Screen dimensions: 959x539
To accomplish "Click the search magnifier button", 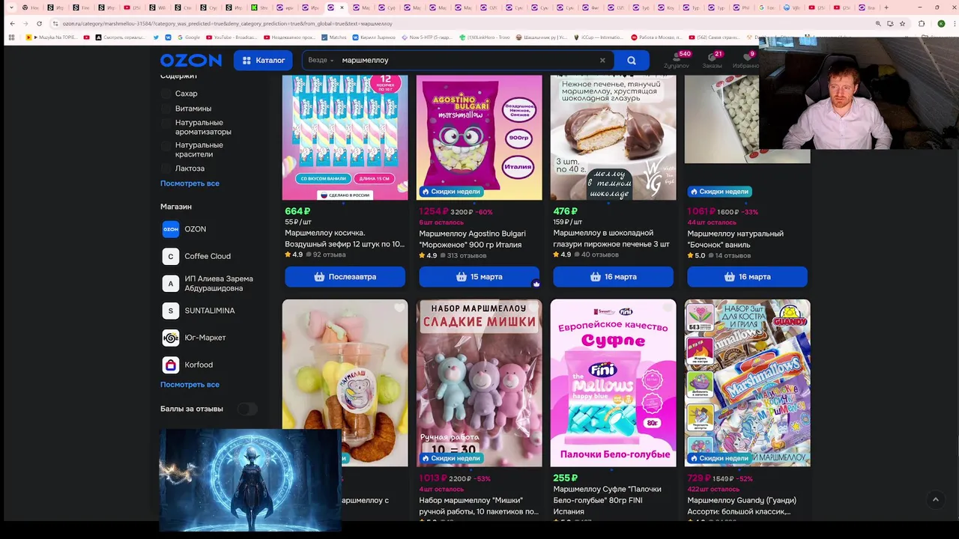I will 632,61.
